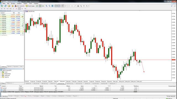
Task: Click the Новый ордер button
Action: pyautogui.click(x=30, y=6)
